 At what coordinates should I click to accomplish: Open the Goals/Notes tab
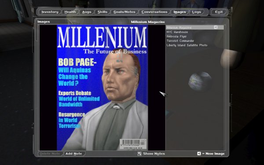pos(124,12)
